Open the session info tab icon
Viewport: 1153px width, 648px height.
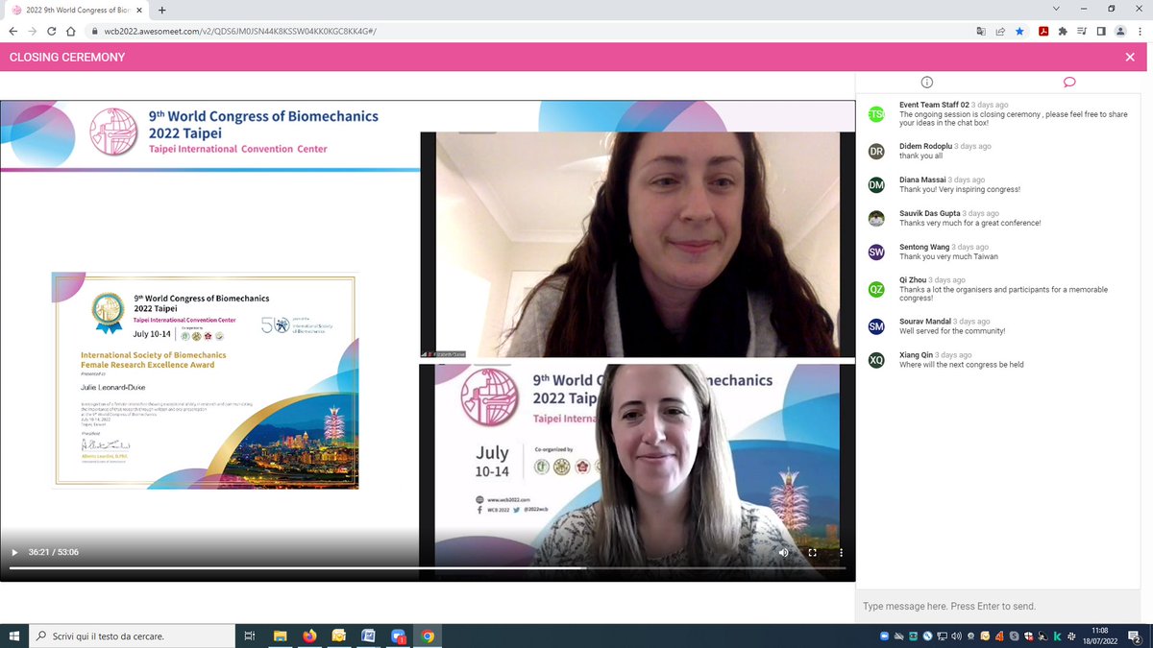point(926,83)
